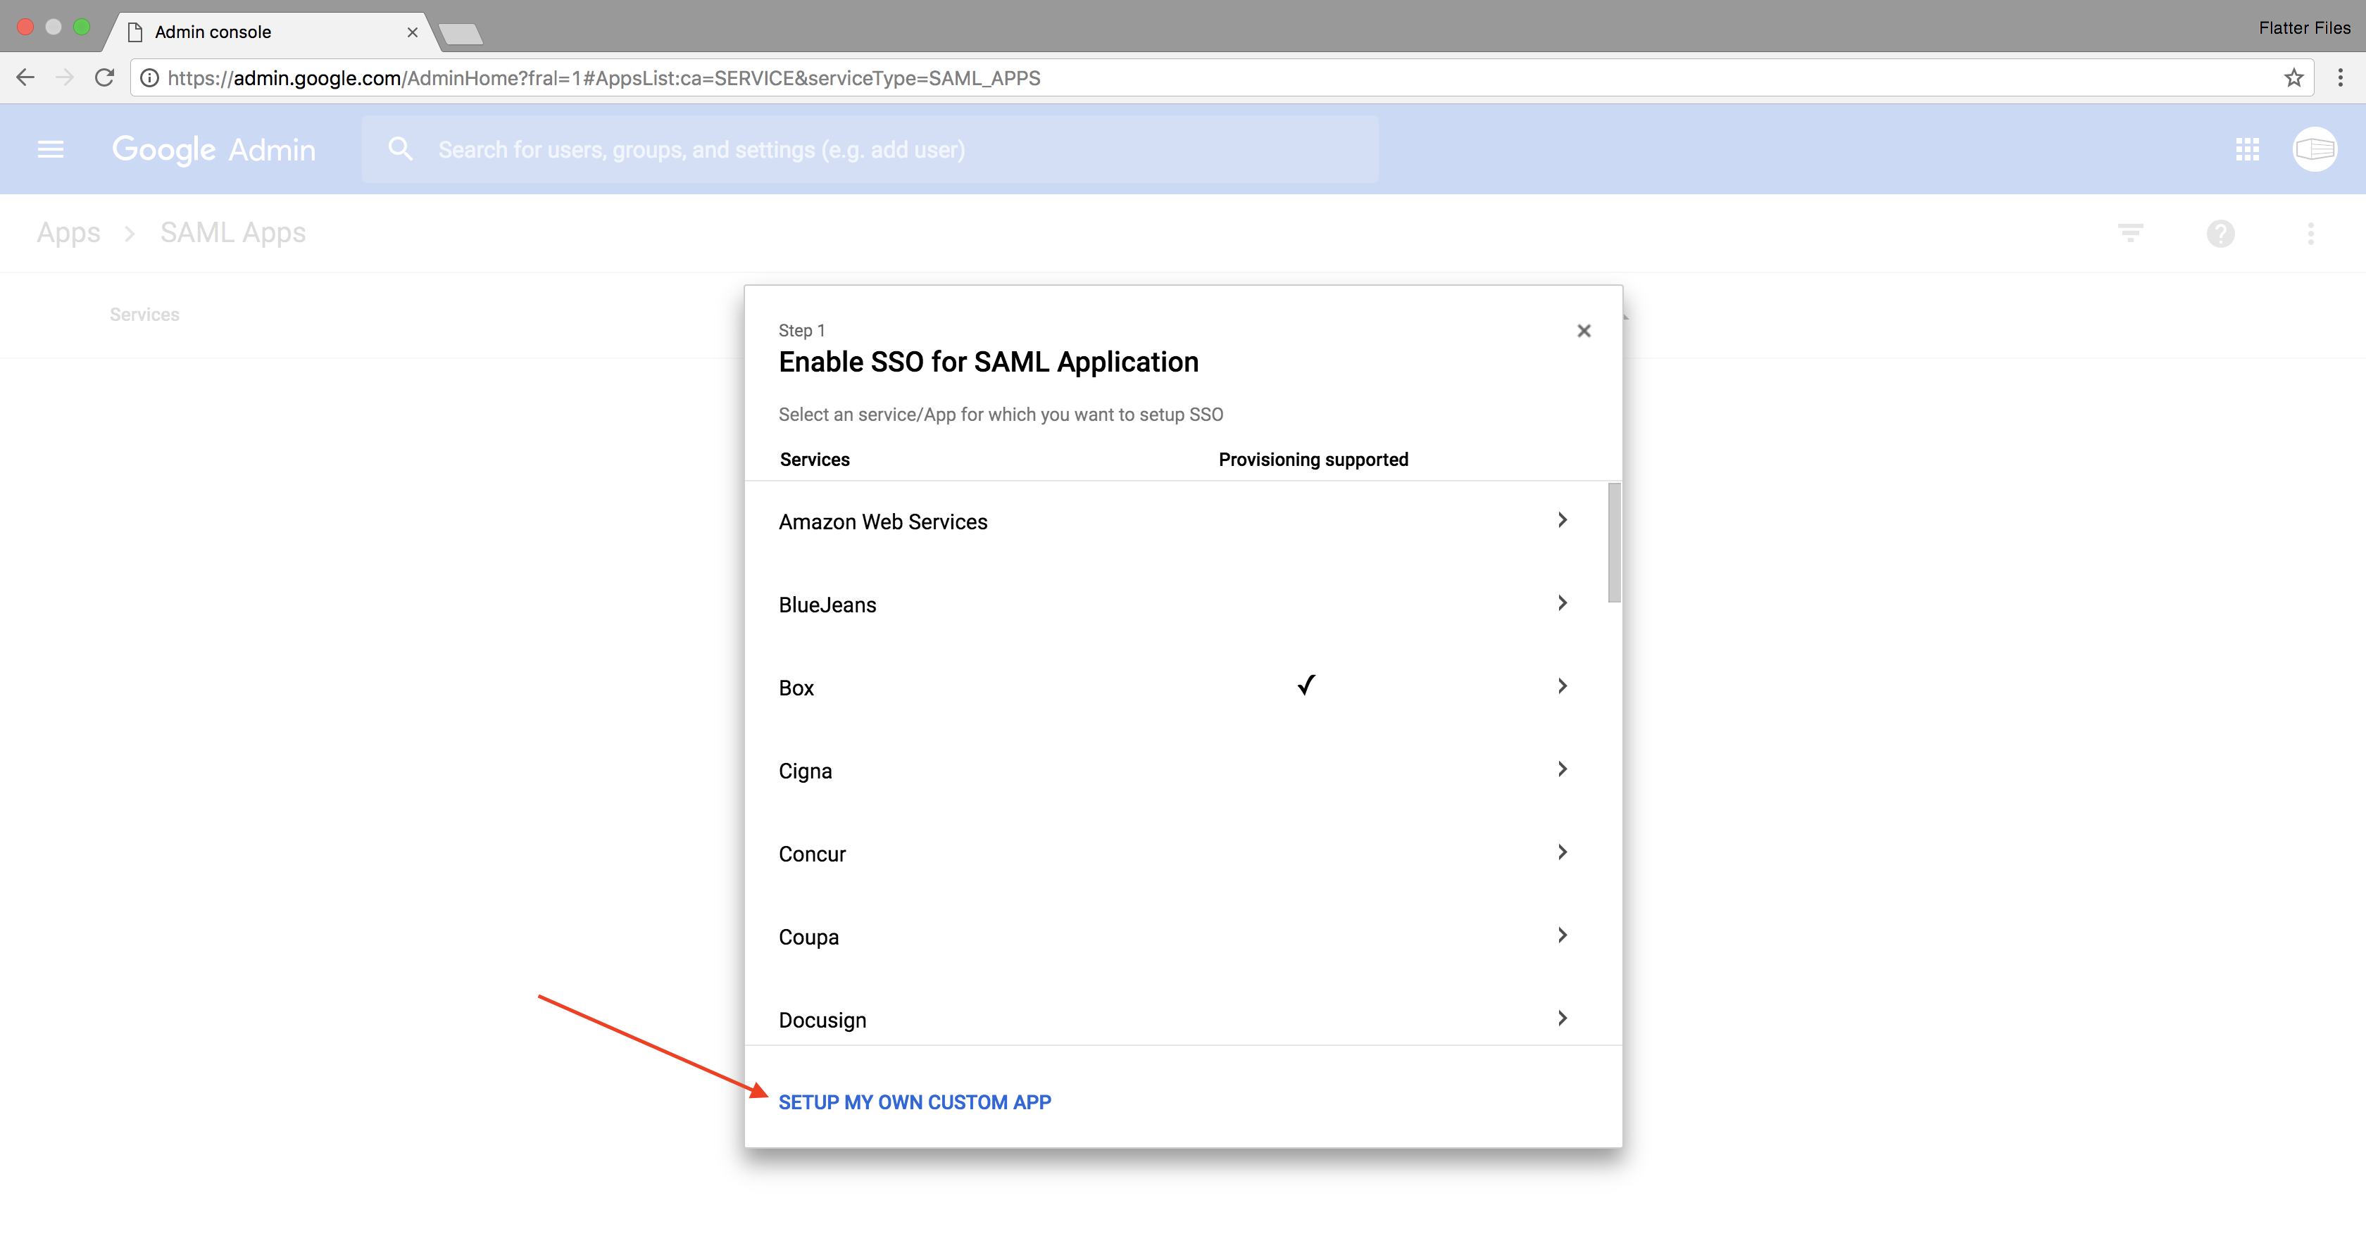
Task: Open the Chrome three-dot menu
Action: click(x=2339, y=78)
